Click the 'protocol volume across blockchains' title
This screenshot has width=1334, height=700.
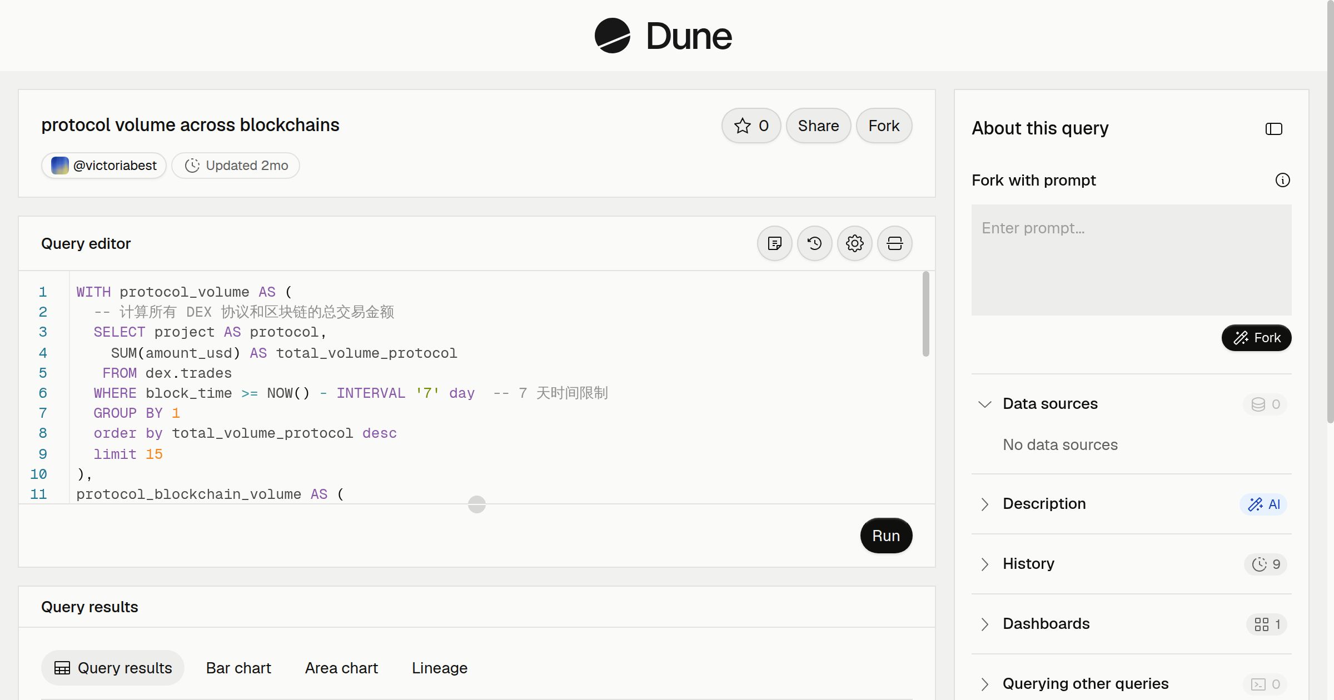point(190,125)
